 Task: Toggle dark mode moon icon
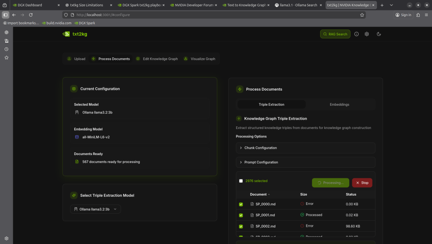379,34
